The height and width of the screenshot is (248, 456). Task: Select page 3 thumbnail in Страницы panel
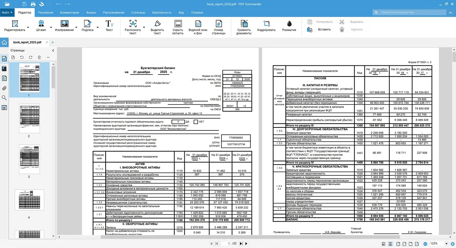pyautogui.click(x=29, y=159)
